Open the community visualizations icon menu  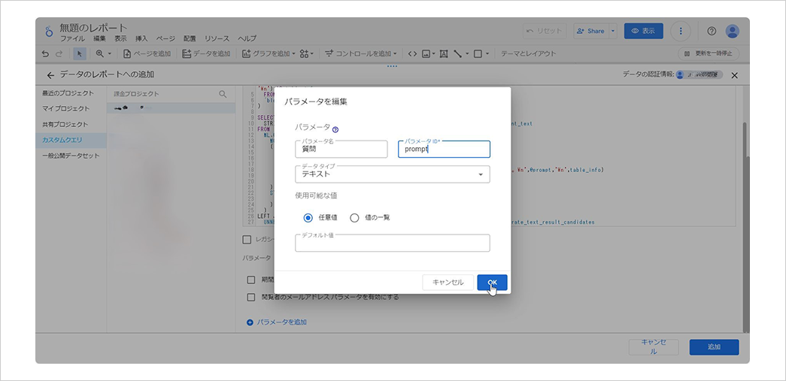pos(306,53)
